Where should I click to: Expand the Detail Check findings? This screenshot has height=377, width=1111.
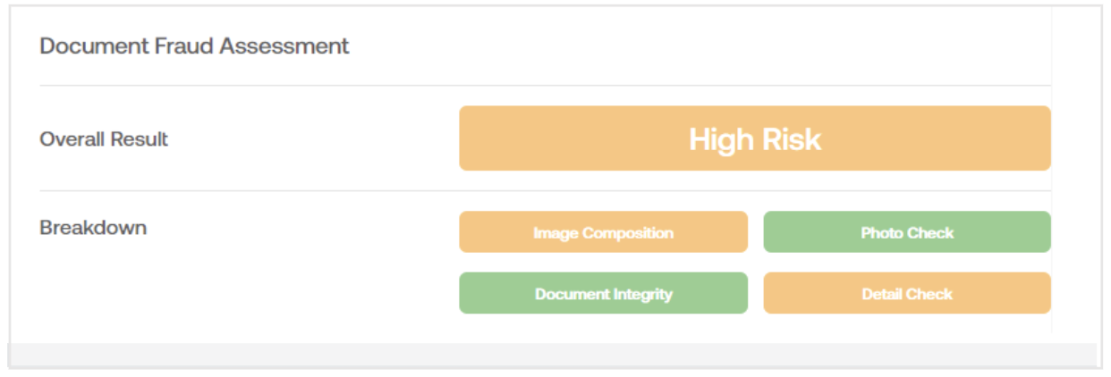coord(907,293)
